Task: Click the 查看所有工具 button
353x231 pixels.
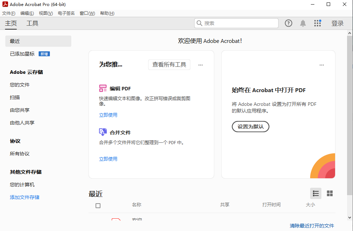Action: 169,65
